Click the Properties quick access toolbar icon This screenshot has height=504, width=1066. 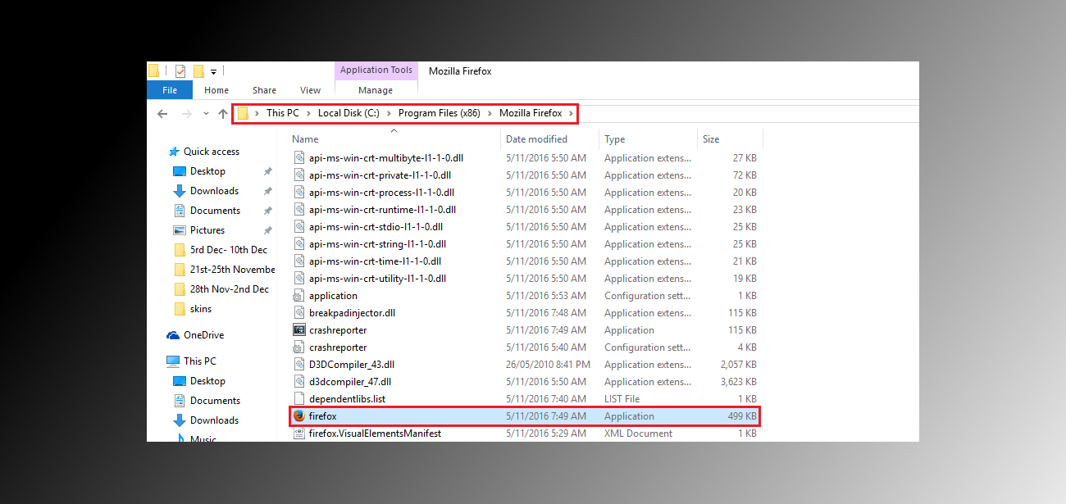(x=180, y=71)
